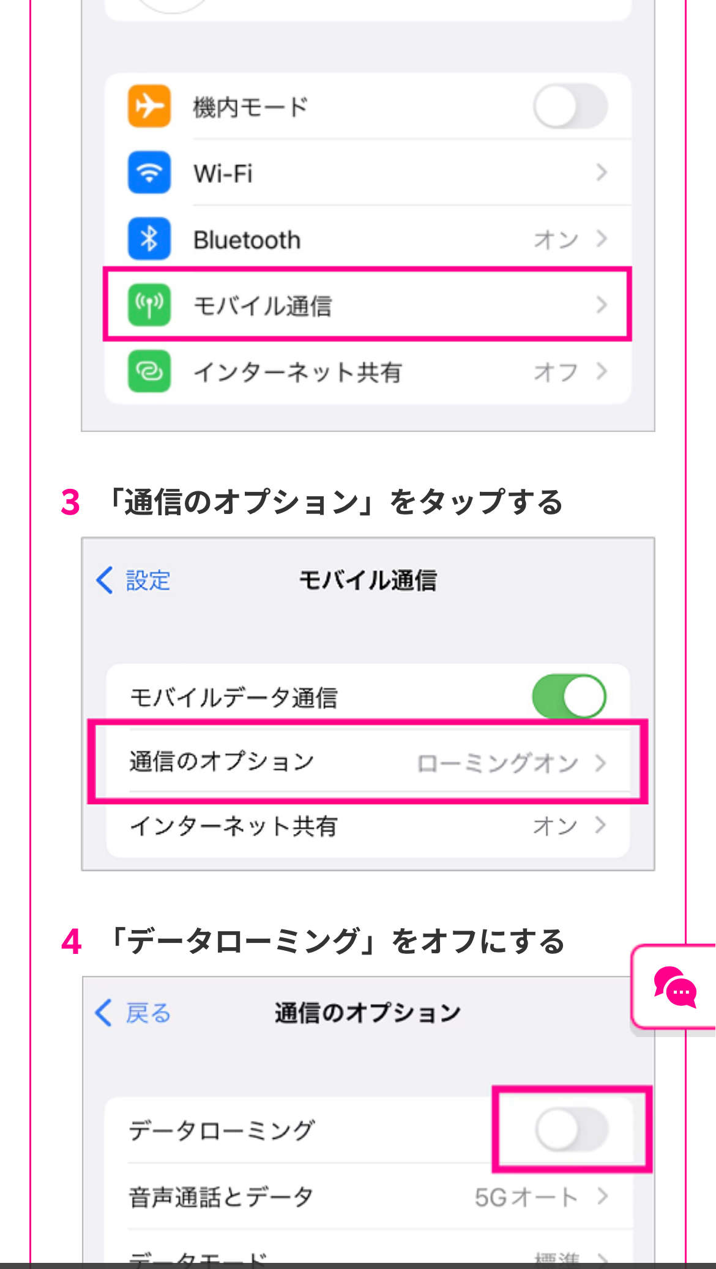Image resolution: width=716 pixels, height=1269 pixels.
Task: Turn off the モバイルデータ通信 switch
Action: point(569,696)
